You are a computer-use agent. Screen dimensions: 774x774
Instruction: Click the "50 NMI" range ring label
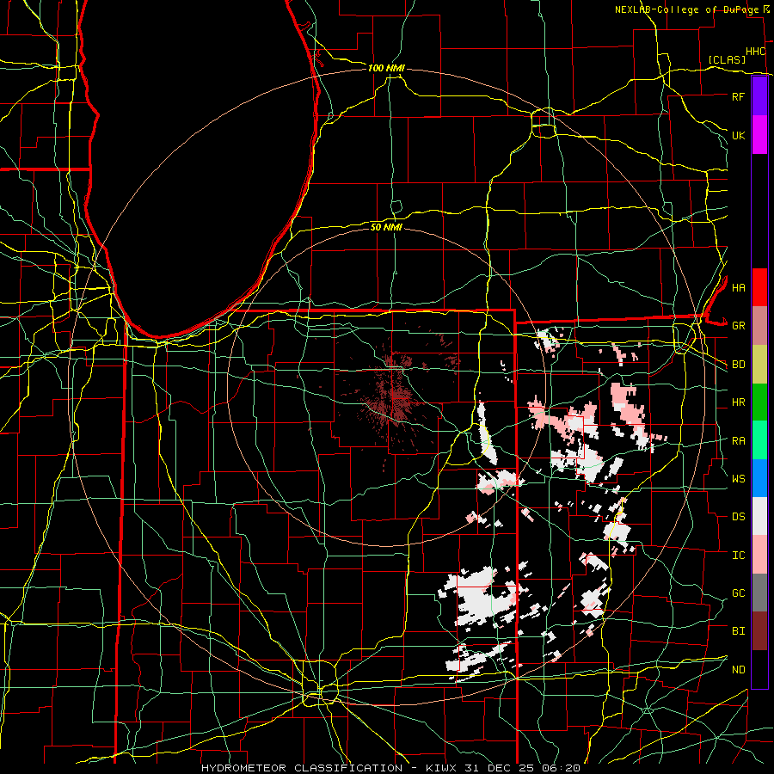click(386, 227)
